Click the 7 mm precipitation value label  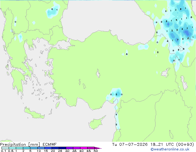[178, 40]
